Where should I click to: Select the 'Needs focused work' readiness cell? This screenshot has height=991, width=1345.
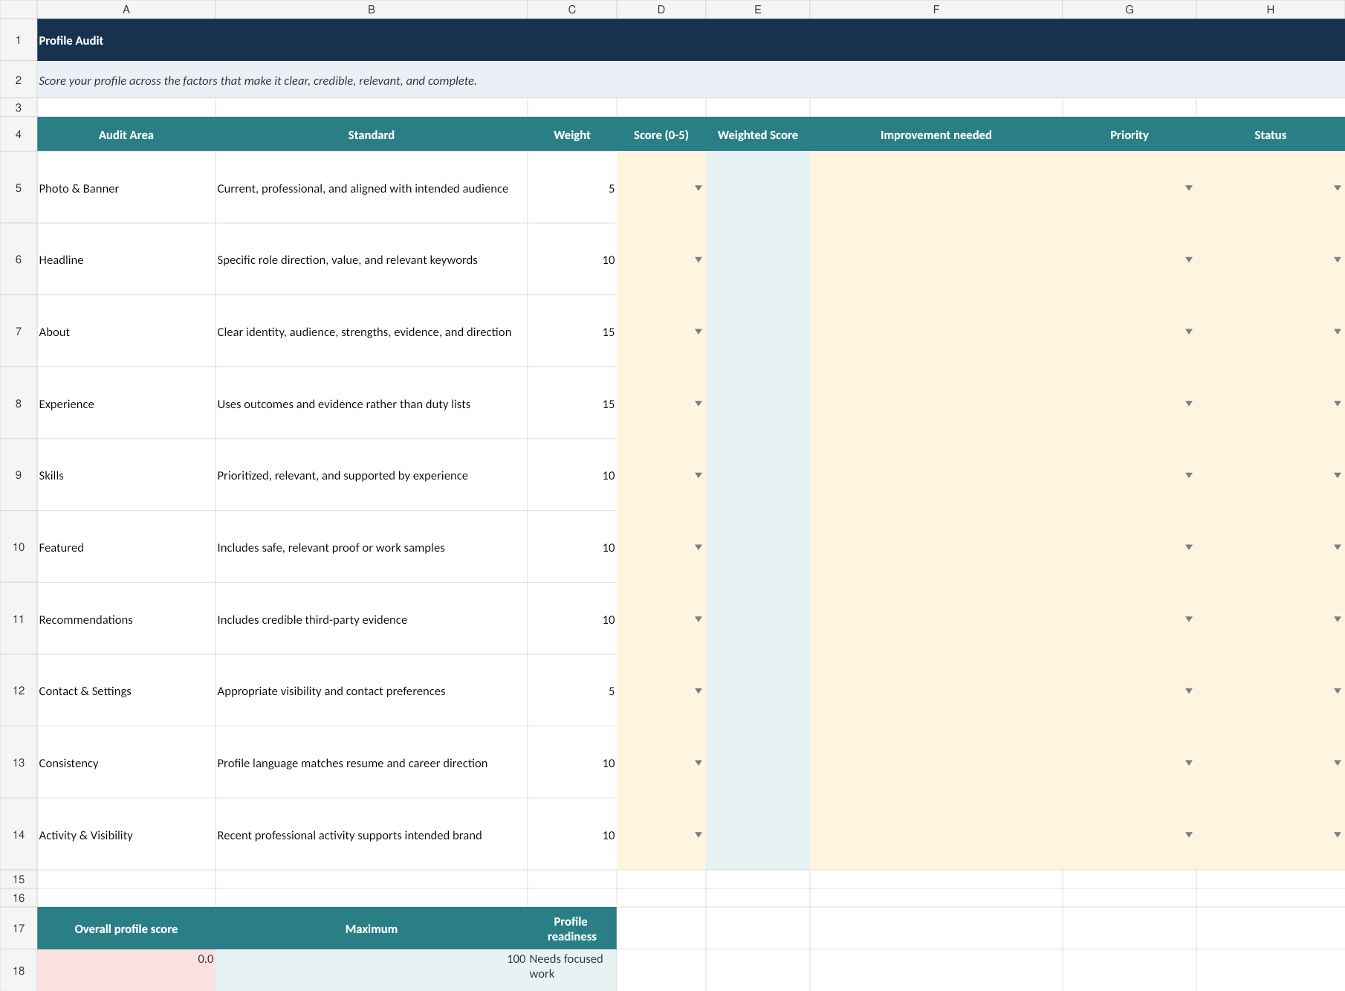click(x=572, y=970)
